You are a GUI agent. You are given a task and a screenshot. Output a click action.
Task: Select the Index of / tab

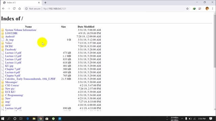tap(21, 3)
